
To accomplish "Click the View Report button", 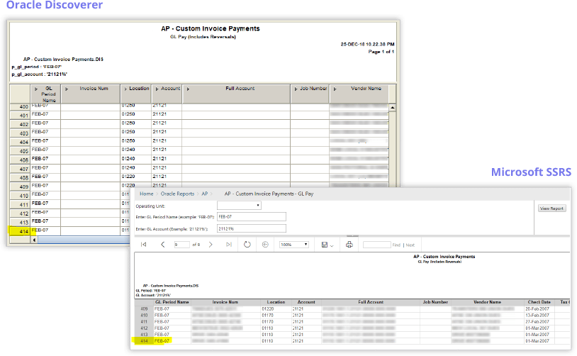I will [551, 208].
